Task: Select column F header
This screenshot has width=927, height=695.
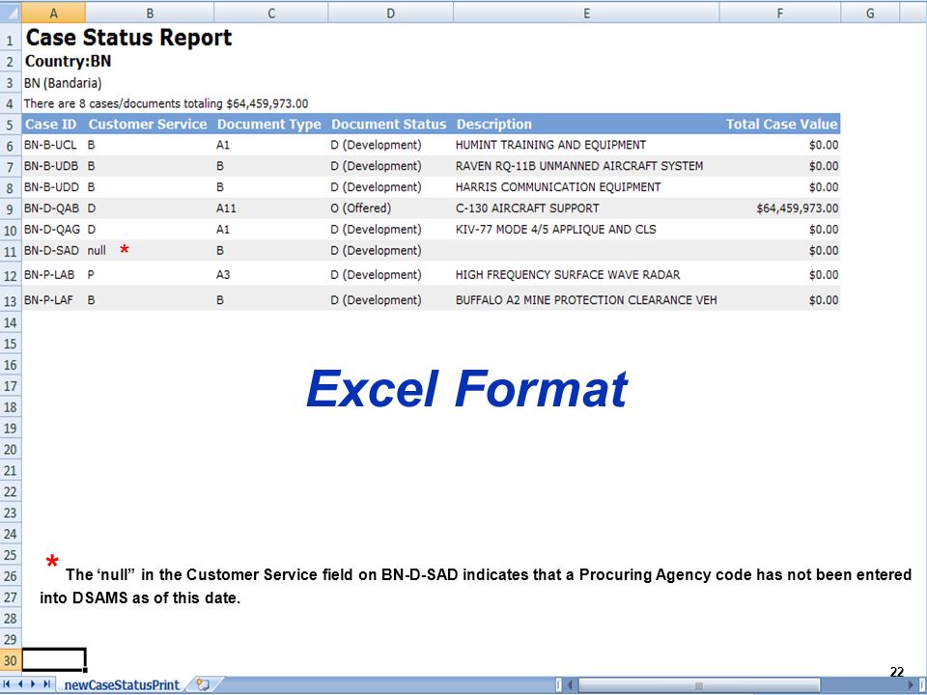Action: (780, 13)
